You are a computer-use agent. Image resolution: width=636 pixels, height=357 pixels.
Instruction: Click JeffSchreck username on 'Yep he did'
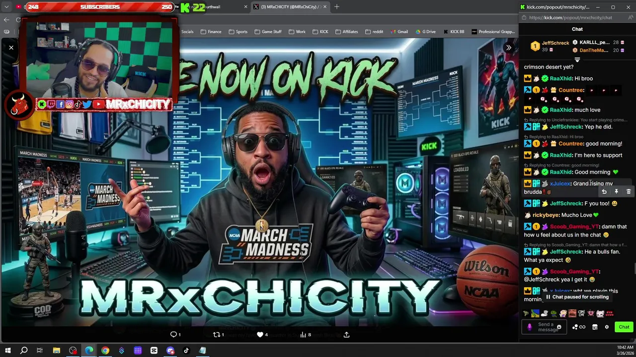[566, 127]
